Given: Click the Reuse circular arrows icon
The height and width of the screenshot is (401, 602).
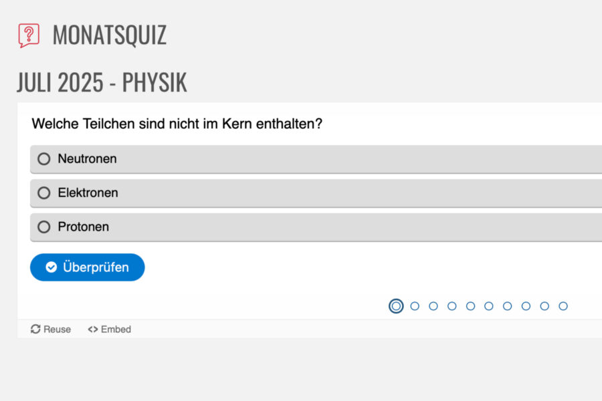Looking at the screenshot, I should [35, 329].
